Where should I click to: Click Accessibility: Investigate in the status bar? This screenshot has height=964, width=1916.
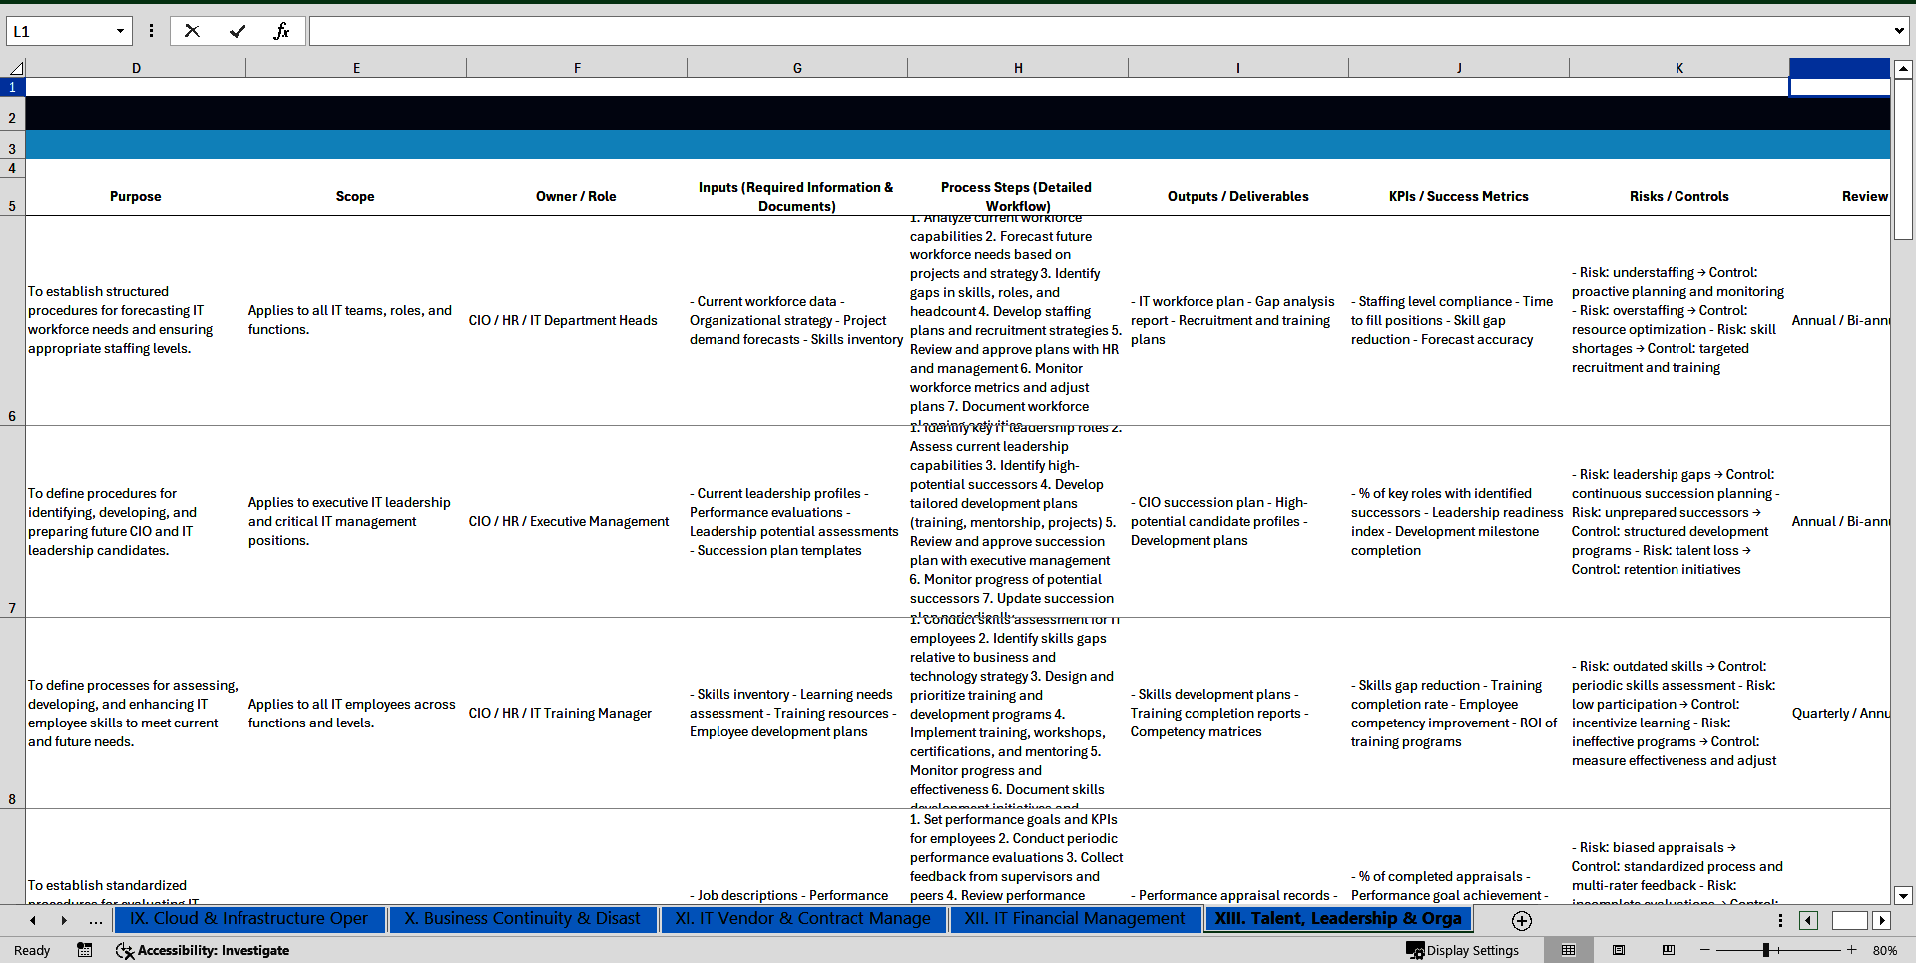click(x=203, y=950)
